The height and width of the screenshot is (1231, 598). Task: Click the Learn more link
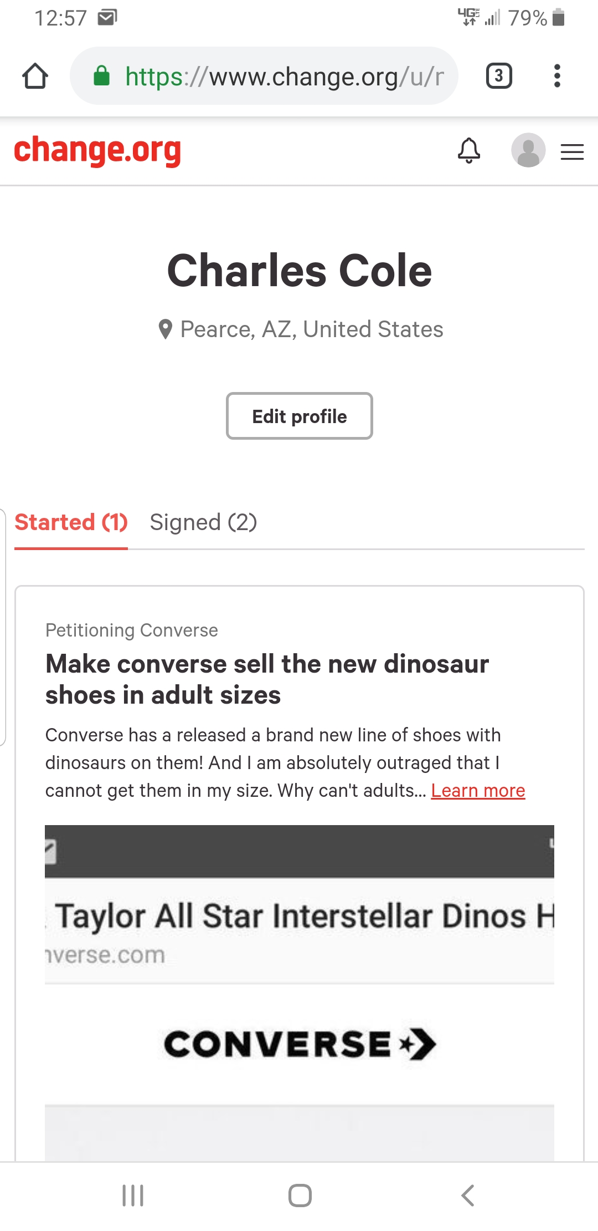[478, 791]
